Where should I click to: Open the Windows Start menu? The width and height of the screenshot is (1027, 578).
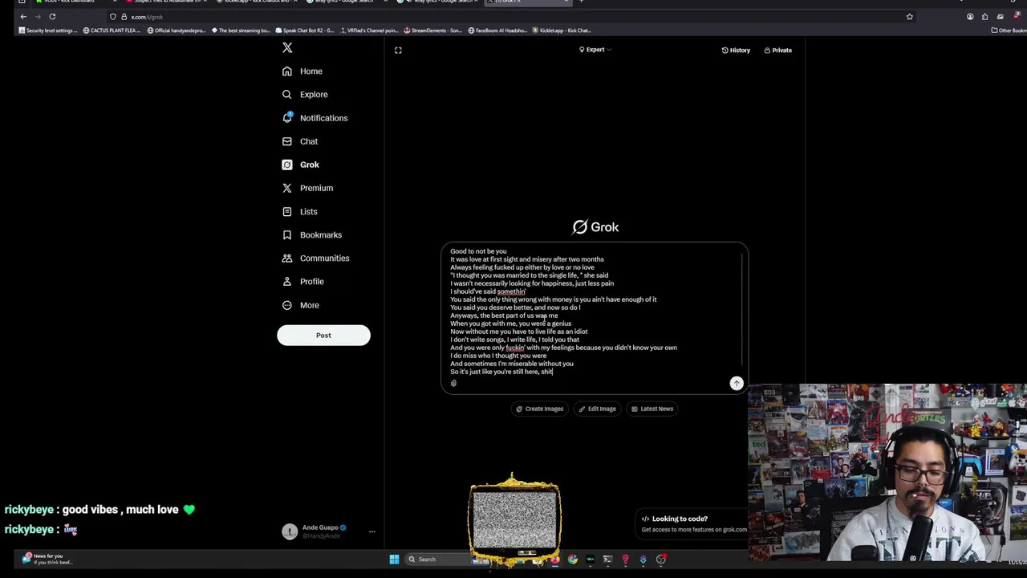(394, 560)
